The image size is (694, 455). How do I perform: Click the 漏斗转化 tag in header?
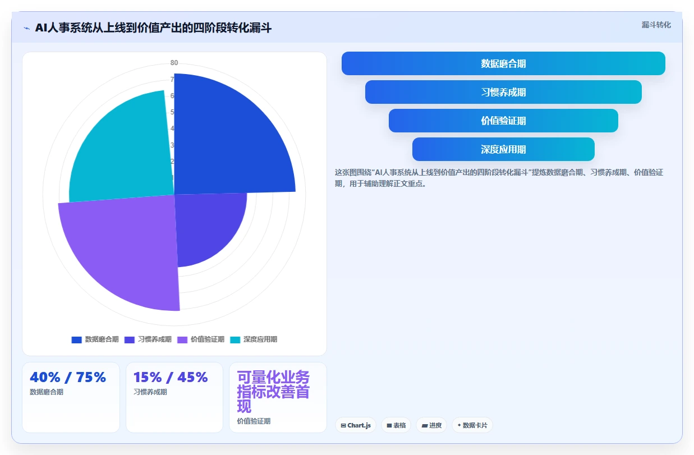click(x=656, y=25)
